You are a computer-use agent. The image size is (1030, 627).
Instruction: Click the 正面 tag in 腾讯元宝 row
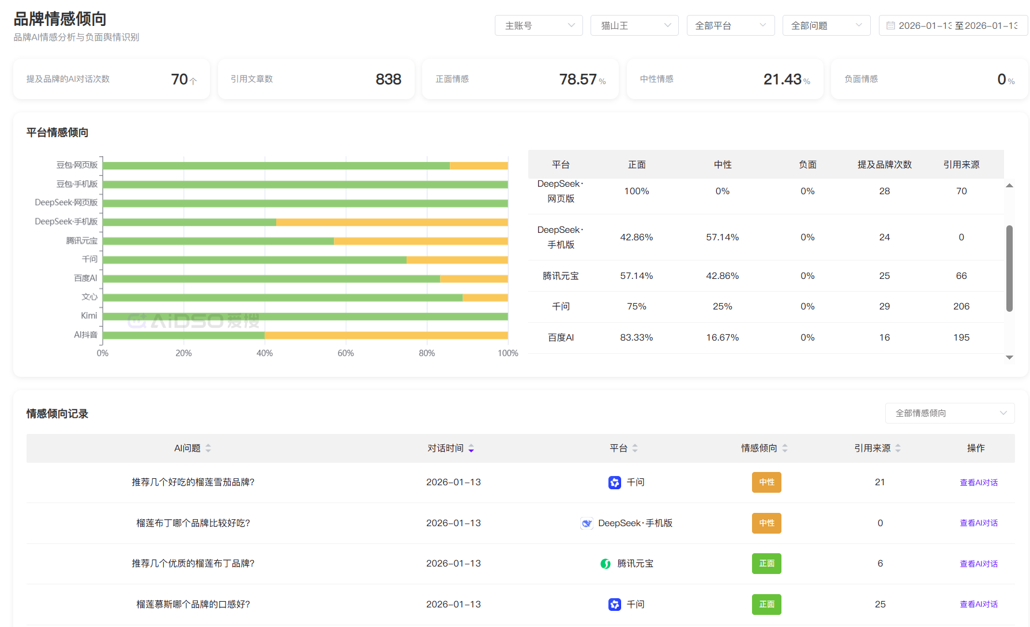pos(766,564)
